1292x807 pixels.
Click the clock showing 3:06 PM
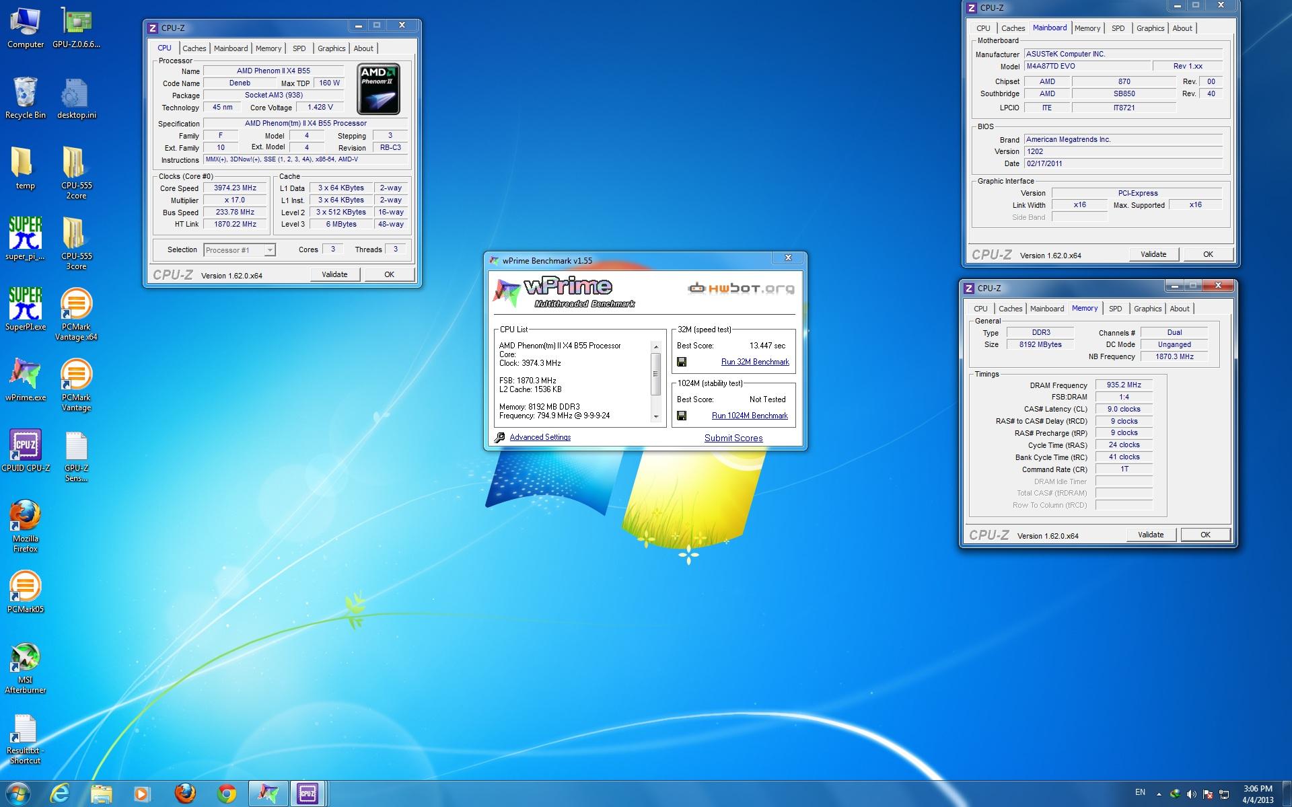pos(1258,788)
